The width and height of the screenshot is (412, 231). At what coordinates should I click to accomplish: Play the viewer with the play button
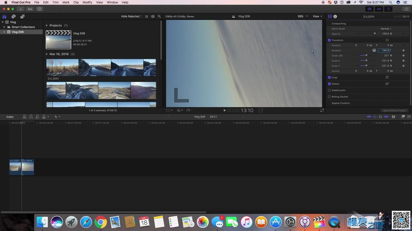pyautogui.click(x=224, y=110)
